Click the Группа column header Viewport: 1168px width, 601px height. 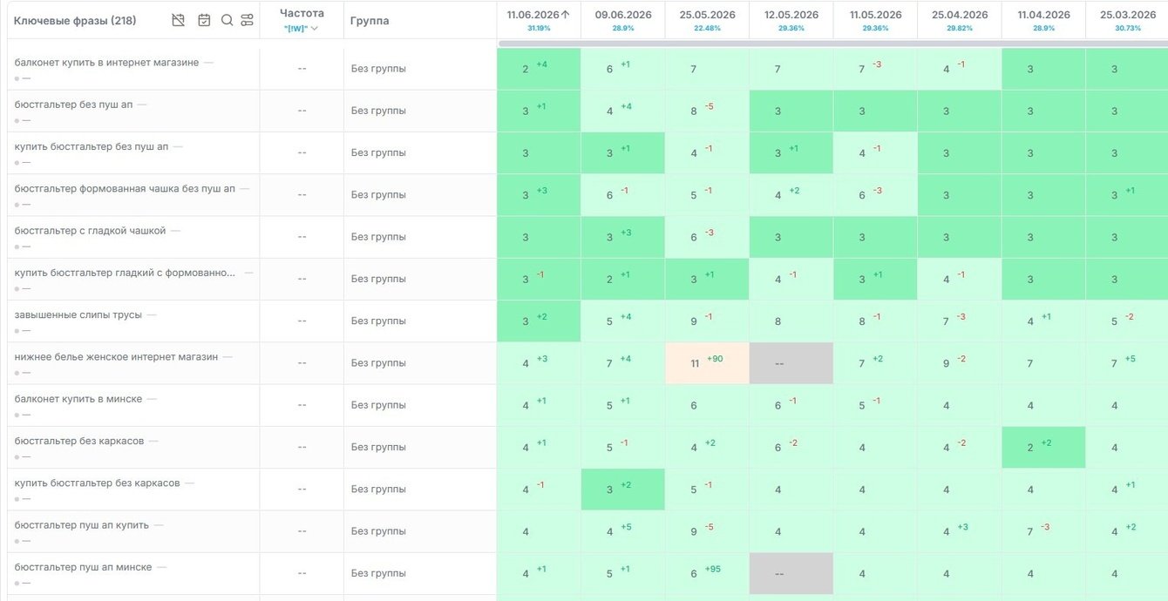point(370,20)
